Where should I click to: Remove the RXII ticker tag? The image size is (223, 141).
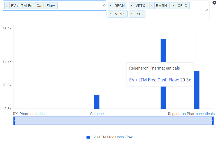(131, 14)
